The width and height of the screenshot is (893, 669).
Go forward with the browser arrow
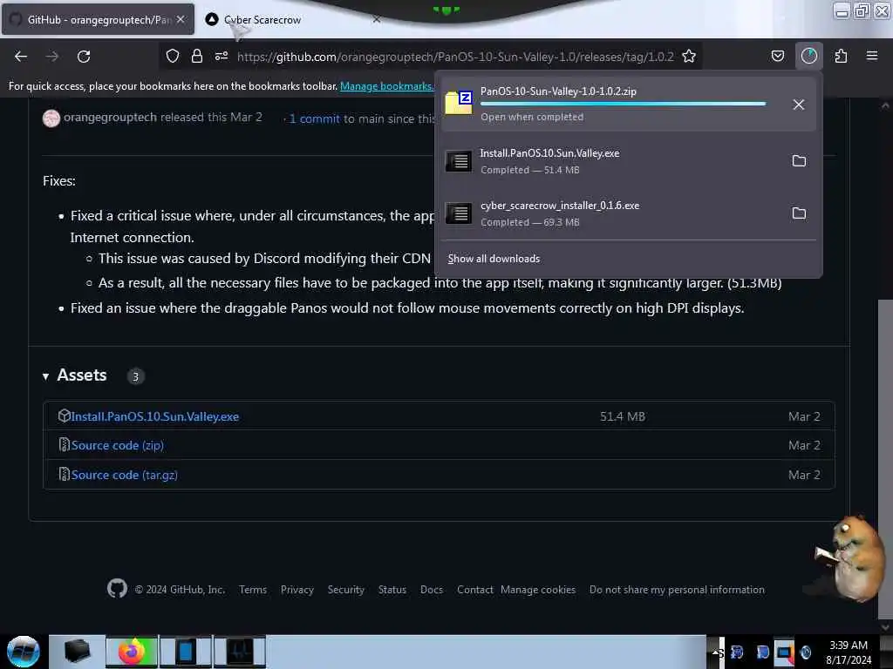[52, 57]
